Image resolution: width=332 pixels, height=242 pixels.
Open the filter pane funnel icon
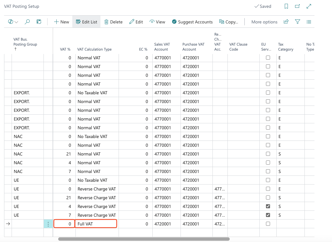tap(298, 22)
